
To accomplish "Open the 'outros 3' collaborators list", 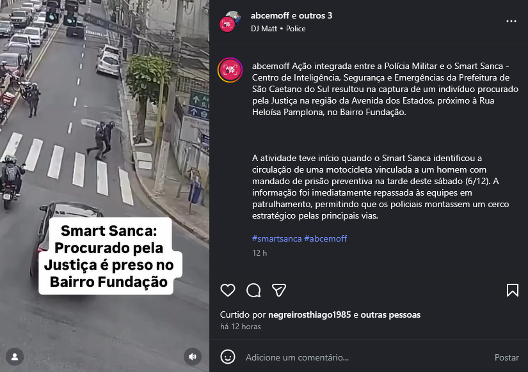I will pyautogui.click(x=315, y=15).
